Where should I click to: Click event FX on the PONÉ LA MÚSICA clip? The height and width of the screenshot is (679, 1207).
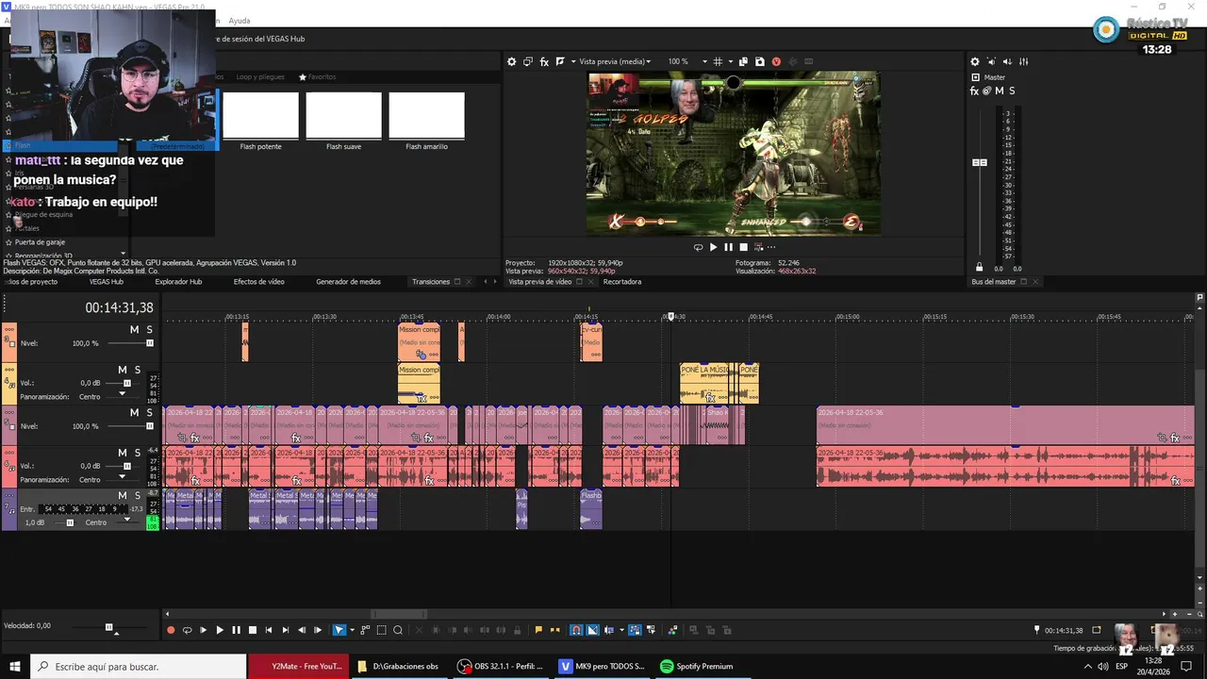[x=711, y=398]
